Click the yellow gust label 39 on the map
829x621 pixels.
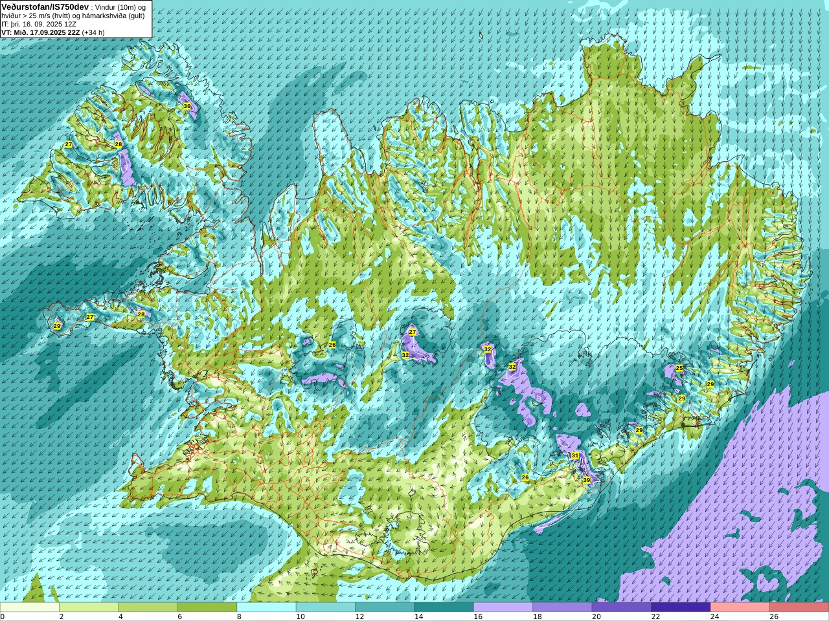[x=587, y=480]
